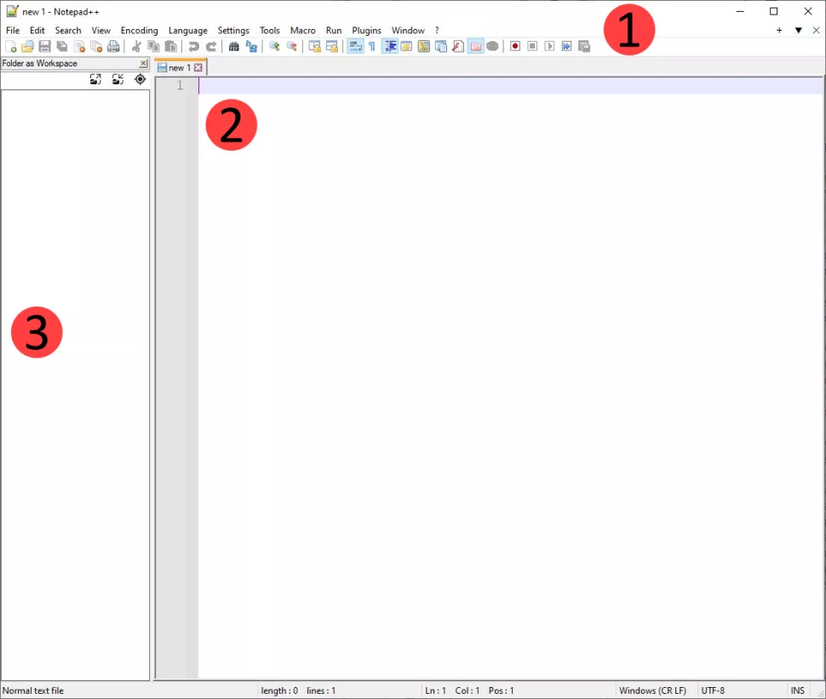Show the Document Map panel
Viewport: 826px width, 699px height.
[423, 46]
